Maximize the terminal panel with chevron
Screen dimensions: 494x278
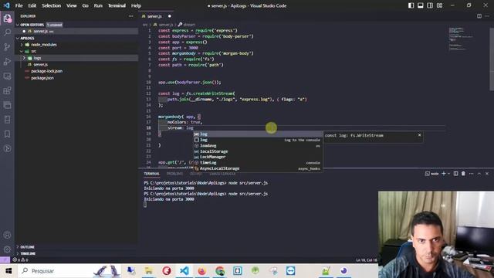pos(479,173)
